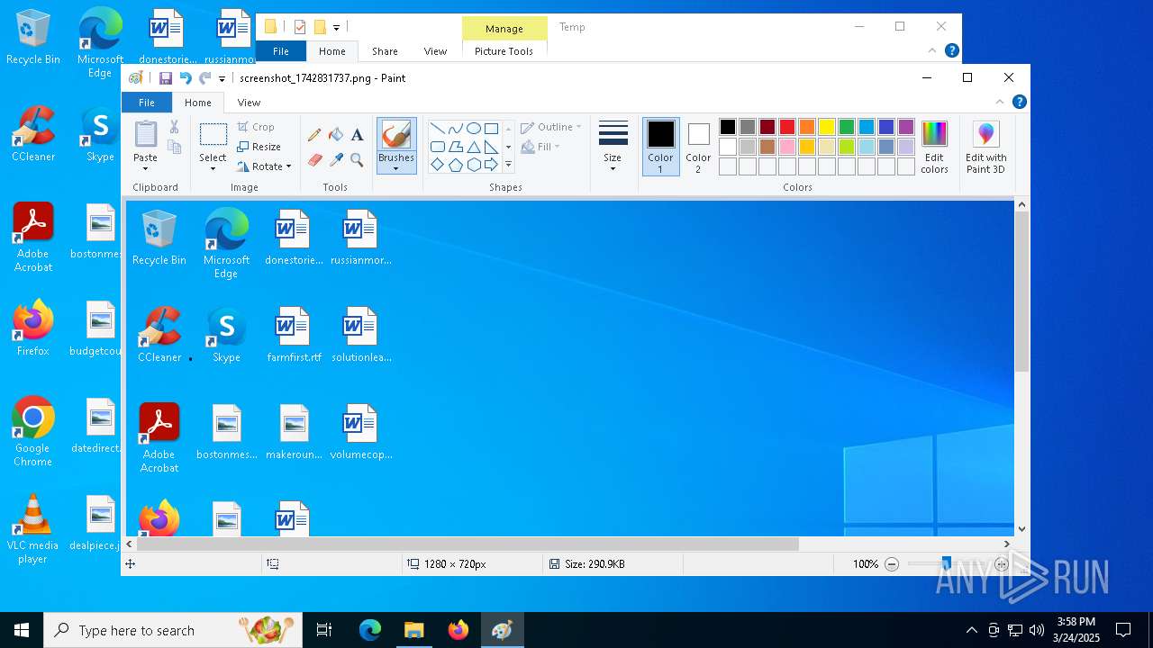The width and height of the screenshot is (1153, 648).
Task: Open the Home tab in Paint
Action: point(198,103)
